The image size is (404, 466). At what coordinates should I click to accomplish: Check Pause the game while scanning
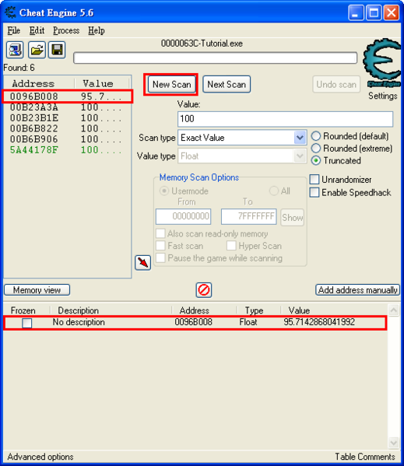tap(160, 258)
